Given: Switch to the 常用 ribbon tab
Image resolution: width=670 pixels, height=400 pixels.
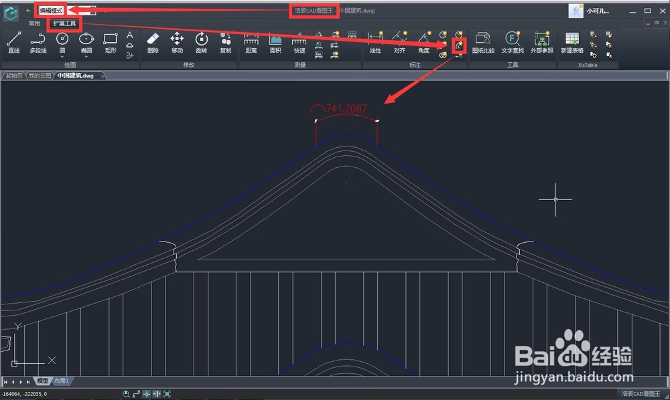Looking at the screenshot, I should tap(34, 23).
